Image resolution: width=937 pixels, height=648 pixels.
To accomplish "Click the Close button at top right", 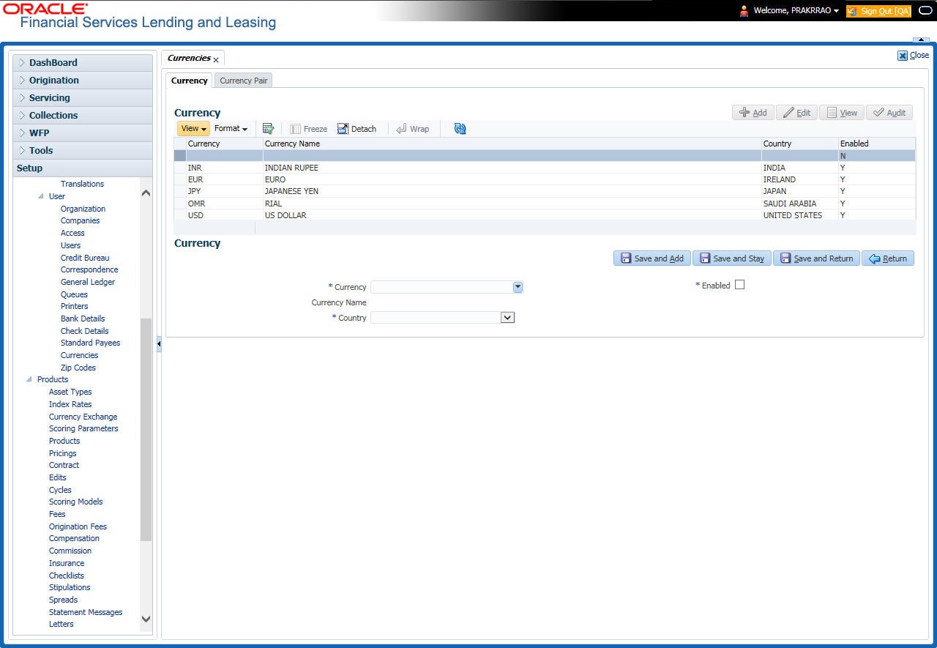I will 913,55.
